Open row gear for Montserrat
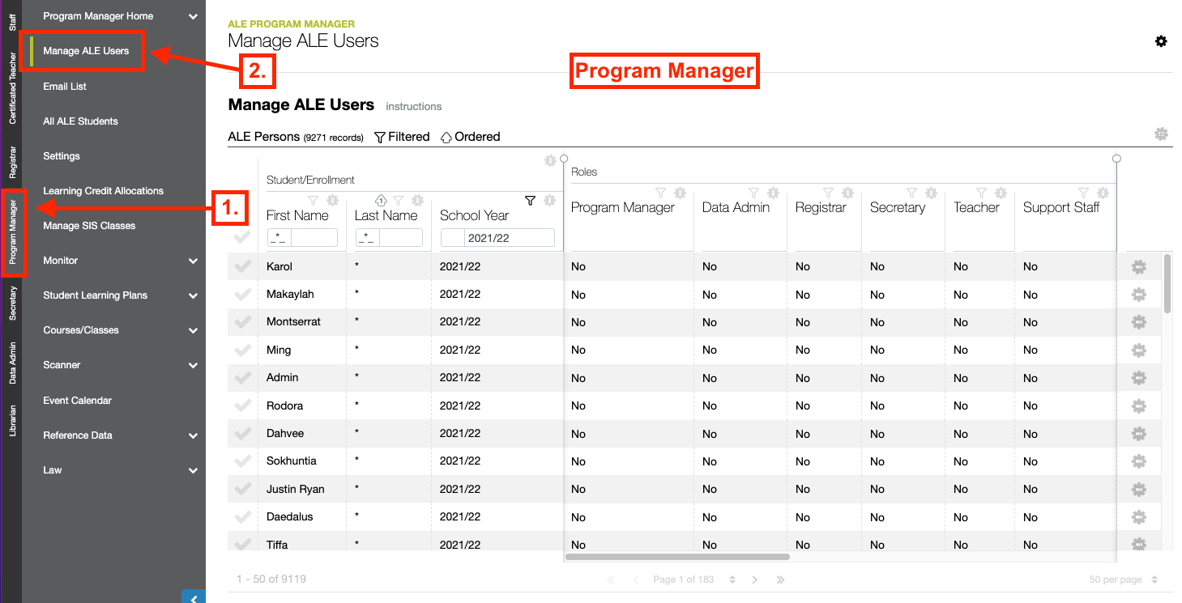The height and width of the screenshot is (603, 1182). [x=1138, y=322]
